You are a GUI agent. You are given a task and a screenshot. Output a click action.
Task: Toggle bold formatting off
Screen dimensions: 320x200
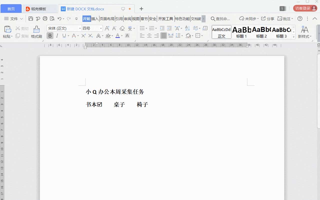pyautogui.click(x=50, y=36)
